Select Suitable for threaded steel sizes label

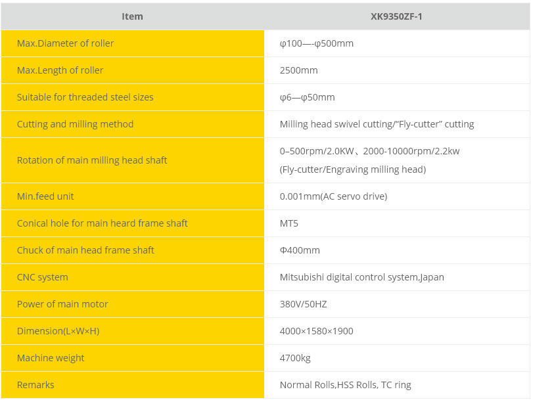pyautogui.click(x=85, y=97)
